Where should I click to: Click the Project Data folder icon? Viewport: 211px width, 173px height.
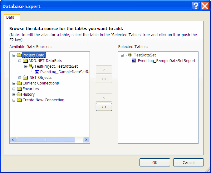click(19, 55)
